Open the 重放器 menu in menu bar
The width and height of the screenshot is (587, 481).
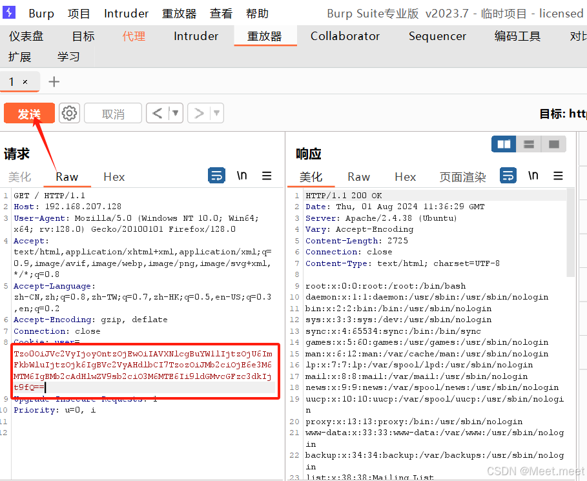coord(180,14)
